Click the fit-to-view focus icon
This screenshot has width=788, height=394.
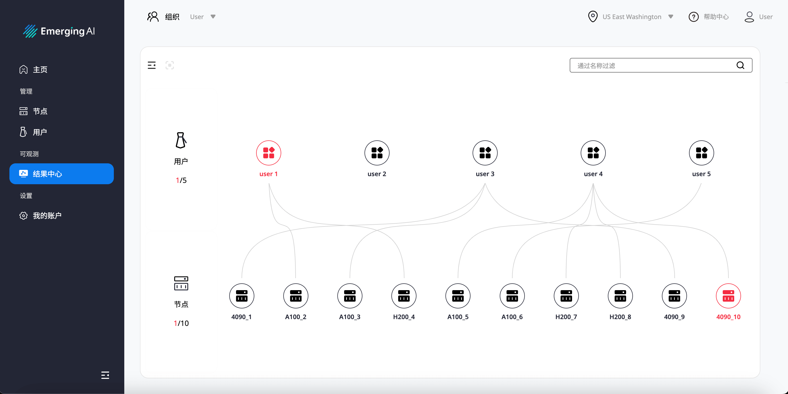[170, 65]
